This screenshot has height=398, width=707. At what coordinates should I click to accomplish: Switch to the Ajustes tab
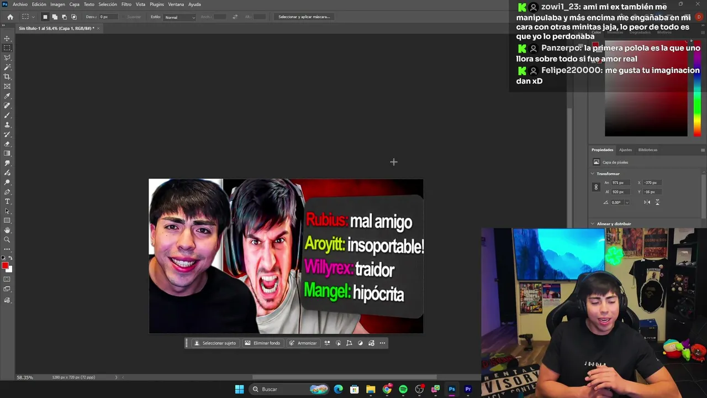(625, 150)
